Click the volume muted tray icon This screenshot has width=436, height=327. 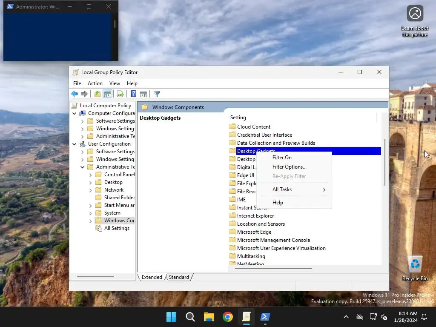[384, 317]
